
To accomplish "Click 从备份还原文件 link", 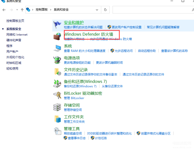I will [x=112, y=86].
